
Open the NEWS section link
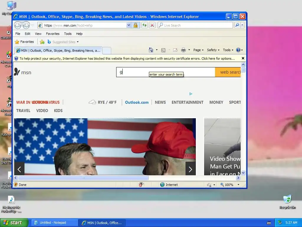pos(160,102)
